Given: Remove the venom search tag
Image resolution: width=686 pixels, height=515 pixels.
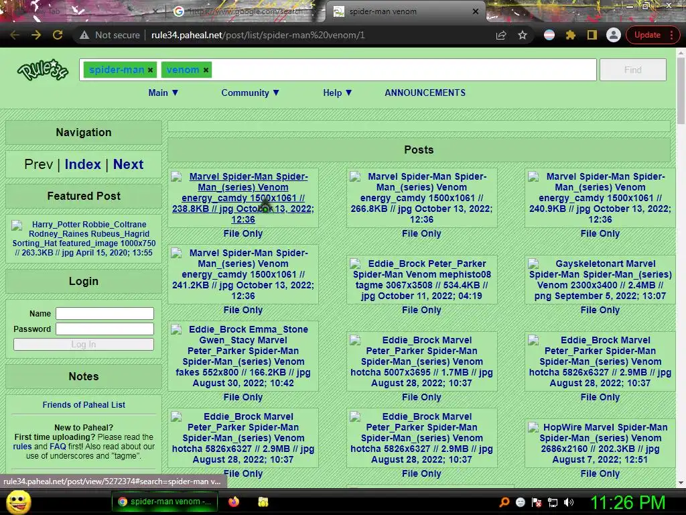Looking at the screenshot, I should [x=206, y=70].
